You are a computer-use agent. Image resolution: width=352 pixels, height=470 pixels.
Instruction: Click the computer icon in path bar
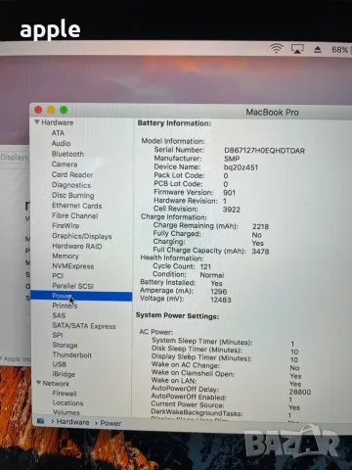(40, 421)
